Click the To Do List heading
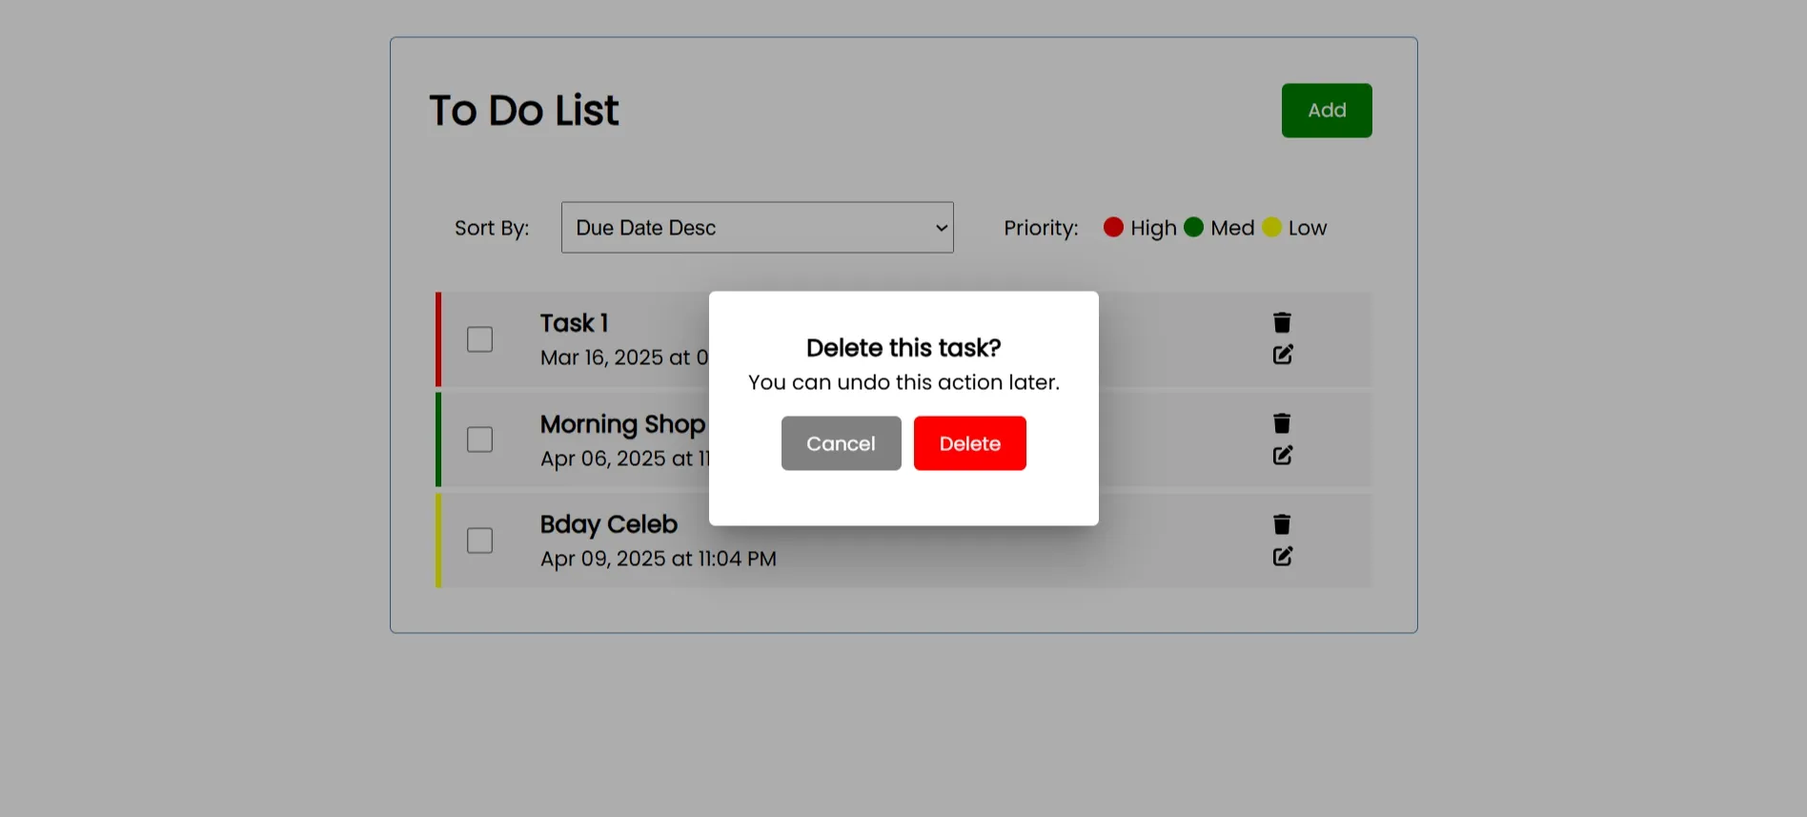Screen dimensions: 1807x817 [x=523, y=111]
